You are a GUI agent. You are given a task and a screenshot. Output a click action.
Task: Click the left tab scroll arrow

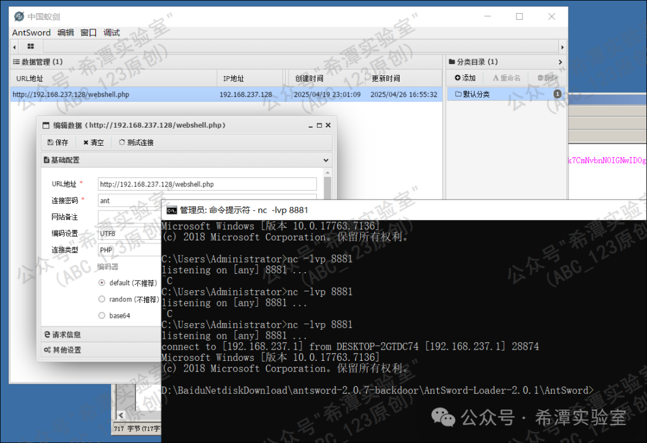[14, 47]
